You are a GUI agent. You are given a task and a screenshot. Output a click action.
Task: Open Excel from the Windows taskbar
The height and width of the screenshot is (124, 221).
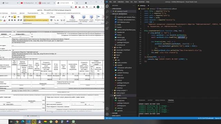point(74,122)
